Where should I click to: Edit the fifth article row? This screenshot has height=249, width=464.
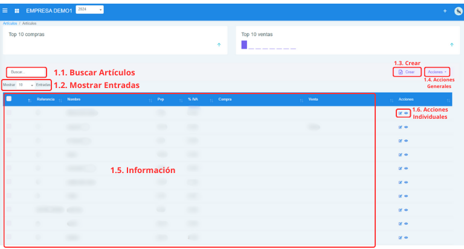pos(401,168)
